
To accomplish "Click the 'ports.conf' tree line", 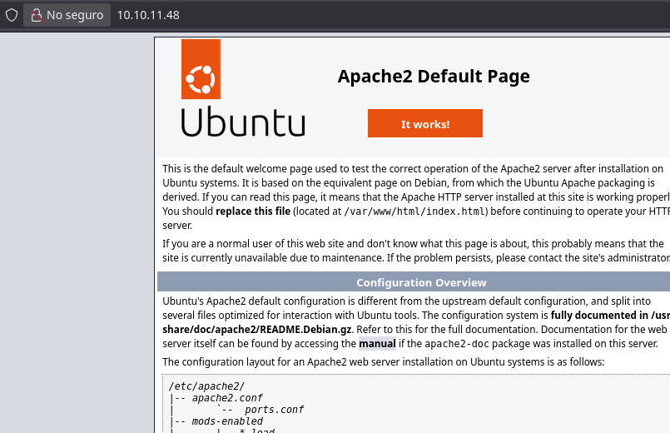I will tap(274, 410).
